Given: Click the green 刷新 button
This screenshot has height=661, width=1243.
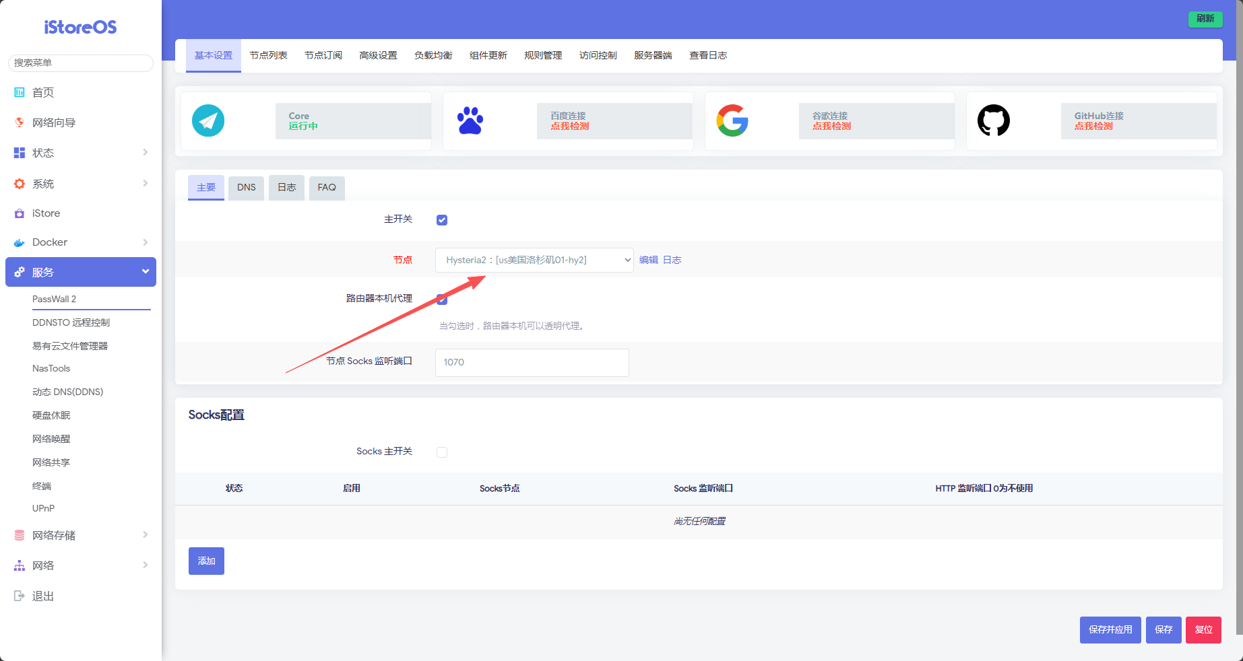Looking at the screenshot, I should tap(1205, 19).
